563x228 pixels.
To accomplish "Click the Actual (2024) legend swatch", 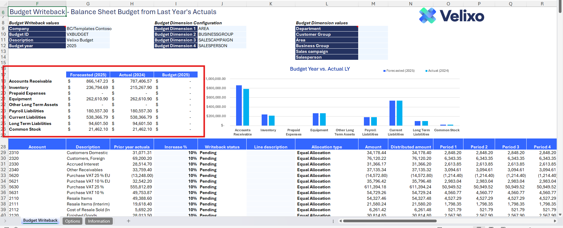I will tap(426, 71).
